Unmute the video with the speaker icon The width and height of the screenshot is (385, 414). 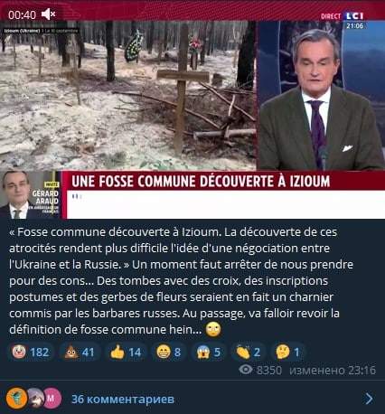pos(48,14)
